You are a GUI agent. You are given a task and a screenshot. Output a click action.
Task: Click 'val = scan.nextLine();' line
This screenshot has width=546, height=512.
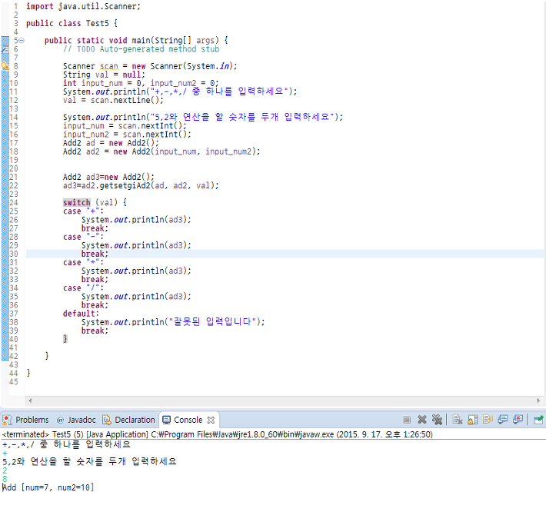(x=113, y=100)
